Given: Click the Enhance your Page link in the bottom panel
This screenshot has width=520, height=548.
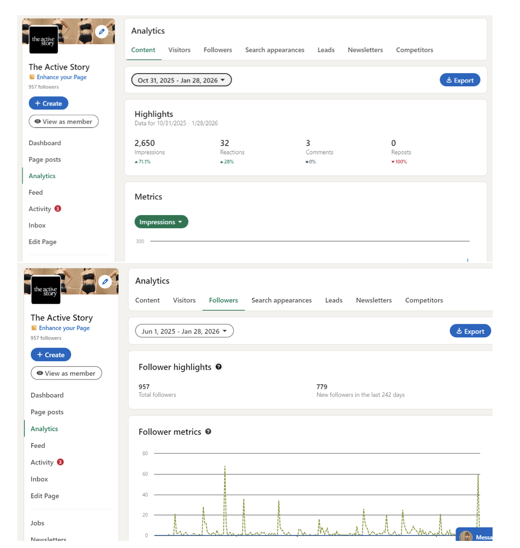Looking at the screenshot, I should 64,328.
